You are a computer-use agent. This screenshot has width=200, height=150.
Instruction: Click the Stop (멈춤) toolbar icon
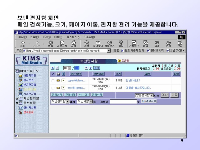click(51, 44)
